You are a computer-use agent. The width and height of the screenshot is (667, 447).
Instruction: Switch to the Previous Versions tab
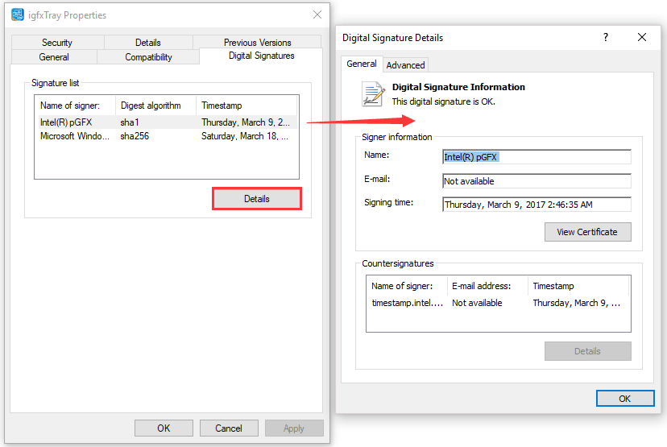tap(257, 43)
